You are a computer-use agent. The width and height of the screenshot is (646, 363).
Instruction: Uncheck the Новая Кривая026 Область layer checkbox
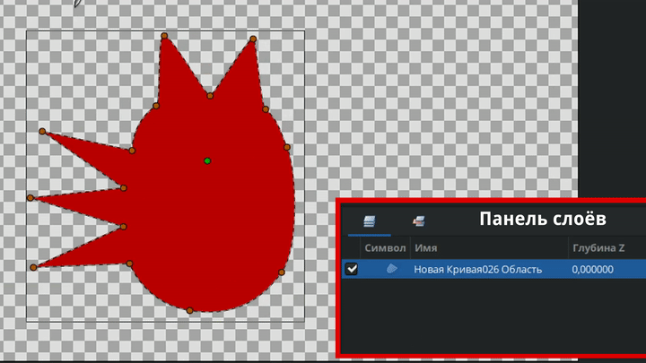pyautogui.click(x=352, y=269)
